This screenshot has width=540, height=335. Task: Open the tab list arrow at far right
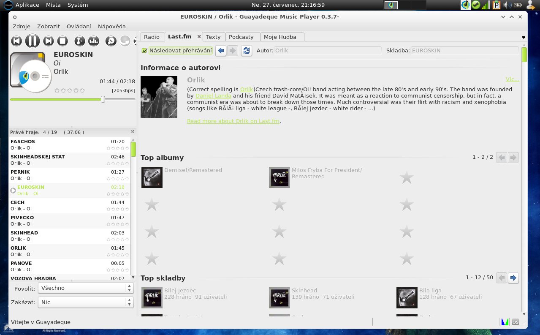524,37
